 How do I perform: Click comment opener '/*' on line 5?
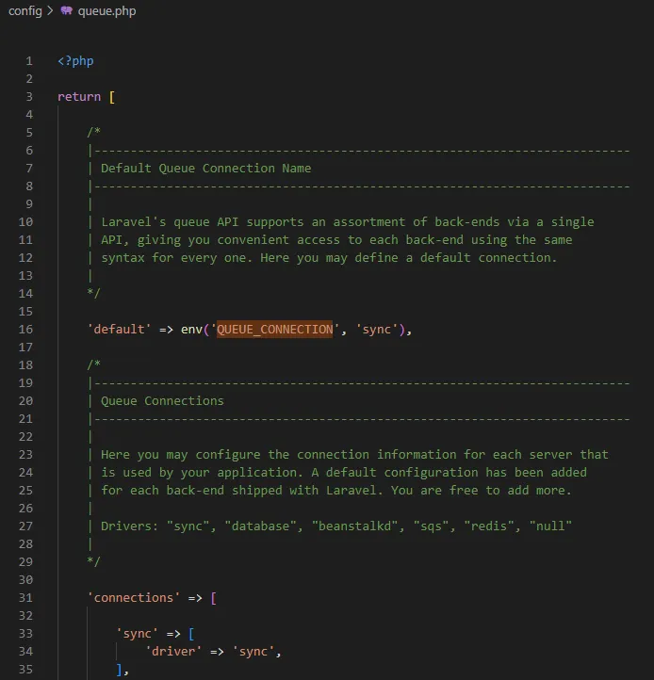click(x=93, y=132)
